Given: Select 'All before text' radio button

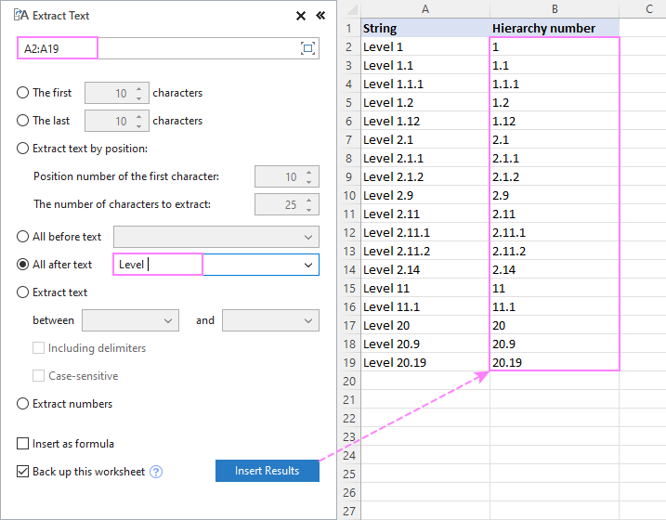Looking at the screenshot, I should [22, 237].
